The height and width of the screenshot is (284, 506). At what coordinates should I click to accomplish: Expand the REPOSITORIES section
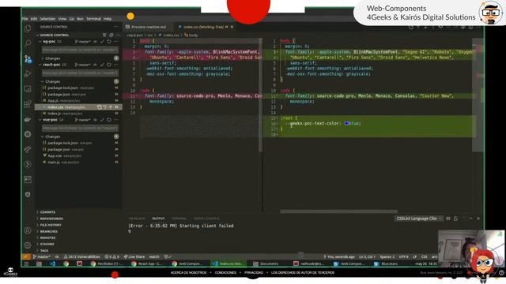(x=51, y=219)
